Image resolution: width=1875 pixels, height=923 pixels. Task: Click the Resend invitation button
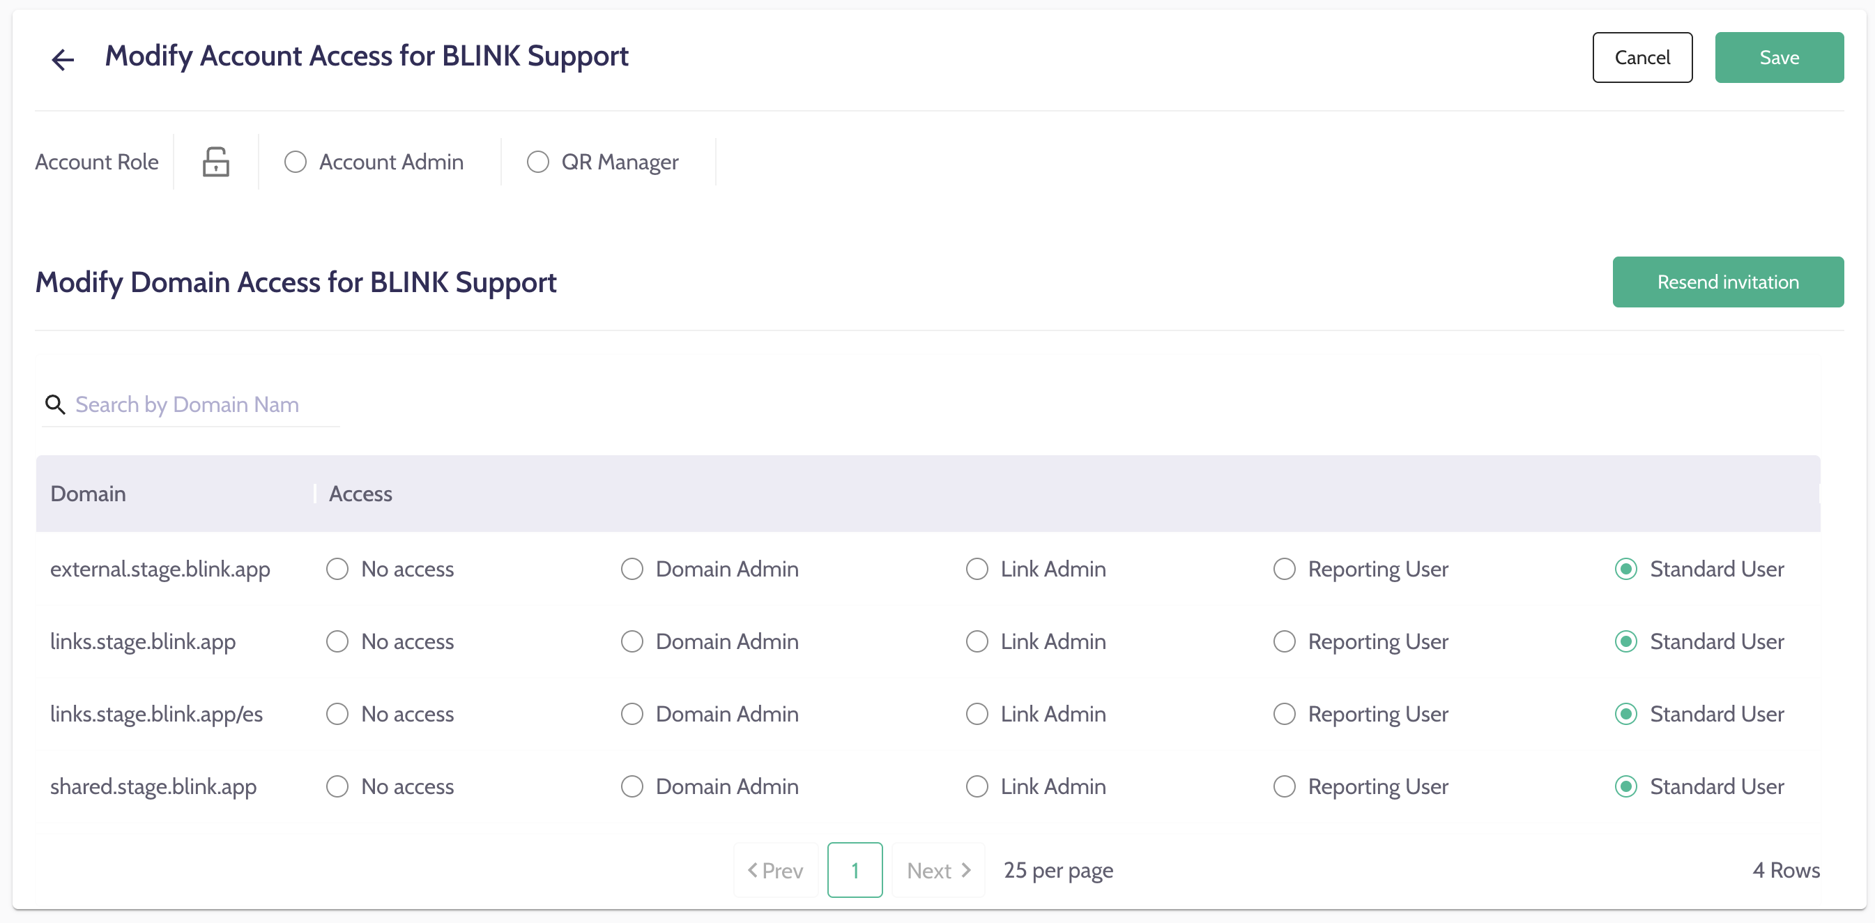(1727, 282)
